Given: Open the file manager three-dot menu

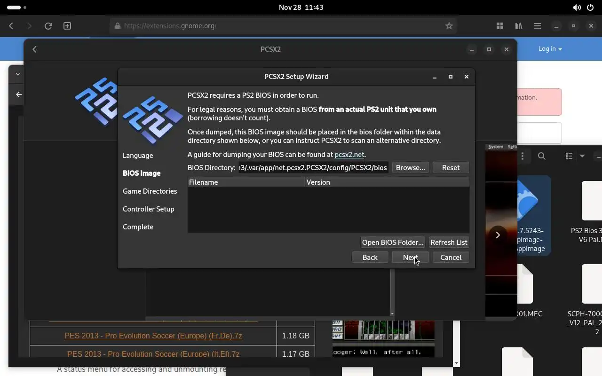Looking at the screenshot, I should (522, 156).
